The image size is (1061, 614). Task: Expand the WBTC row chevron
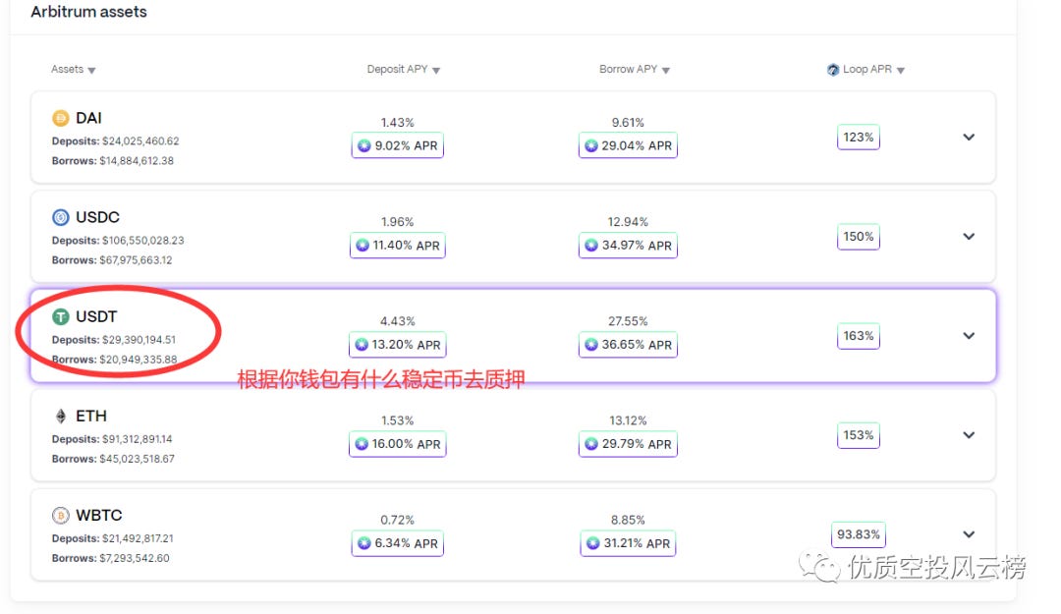pos(969,534)
